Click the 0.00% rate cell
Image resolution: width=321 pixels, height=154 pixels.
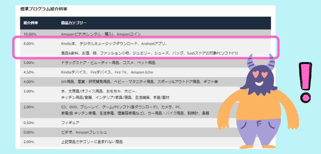[x=29, y=132]
